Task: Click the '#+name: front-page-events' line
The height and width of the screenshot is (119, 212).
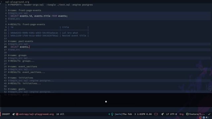Action: pyautogui.click(x=25, y=10)
